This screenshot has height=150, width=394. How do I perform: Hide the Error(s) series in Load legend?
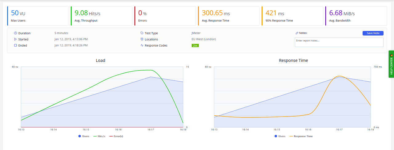pos(116,136)
